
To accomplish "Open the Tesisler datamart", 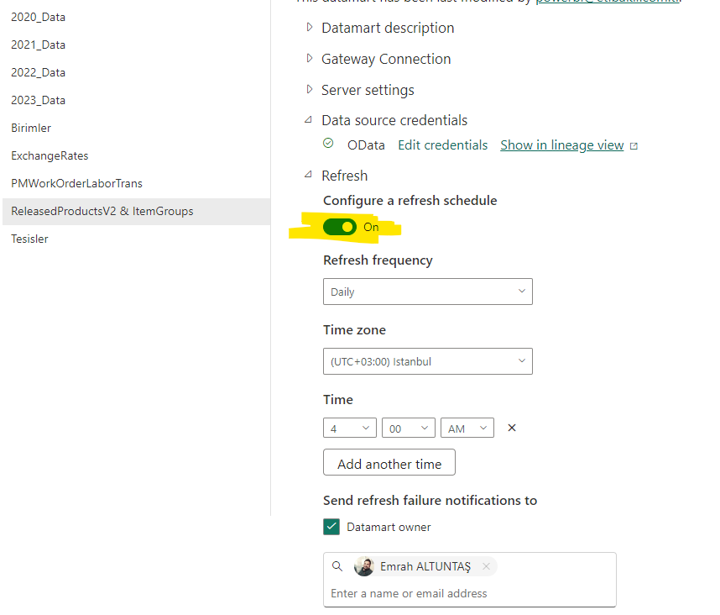I will click(x=29, y=239).
